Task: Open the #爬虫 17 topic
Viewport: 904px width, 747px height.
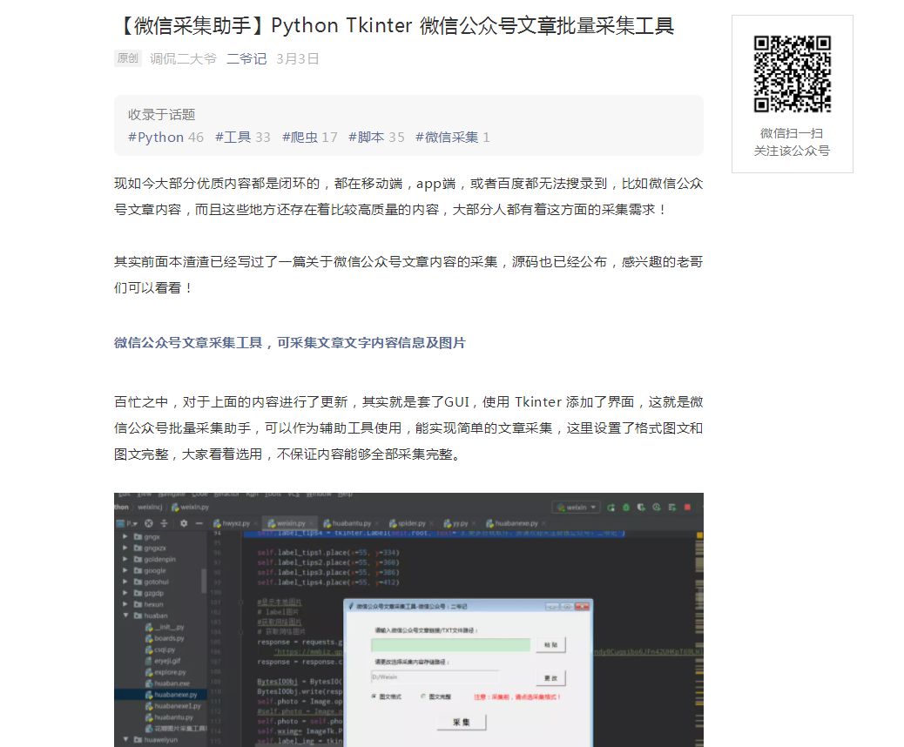Action: point(309,138)
